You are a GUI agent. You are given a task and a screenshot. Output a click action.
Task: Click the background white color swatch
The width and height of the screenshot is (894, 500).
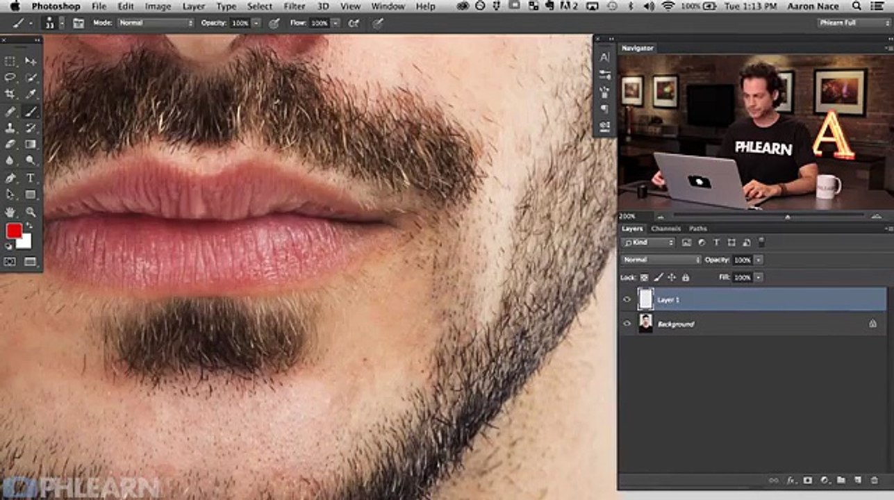25,242
